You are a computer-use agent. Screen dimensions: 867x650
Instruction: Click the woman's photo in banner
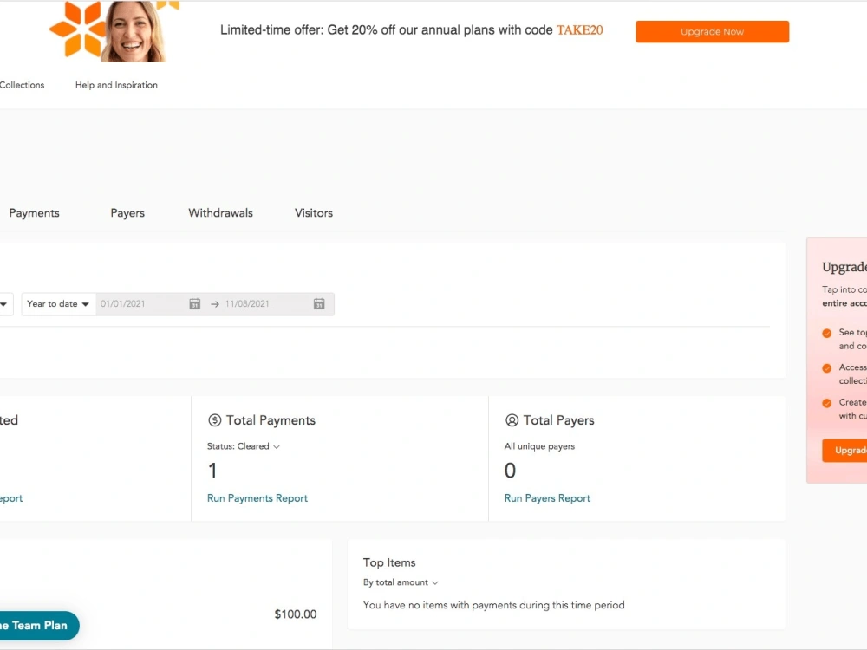point(134,31)
